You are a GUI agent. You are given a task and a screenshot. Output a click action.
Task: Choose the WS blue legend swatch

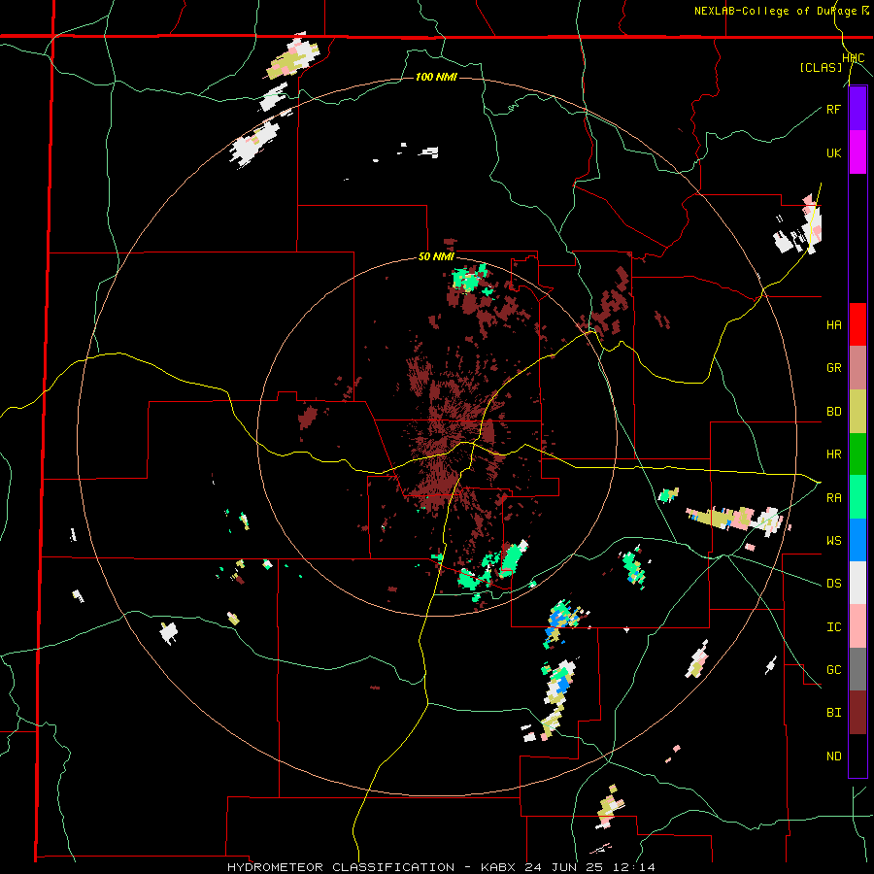857,540
